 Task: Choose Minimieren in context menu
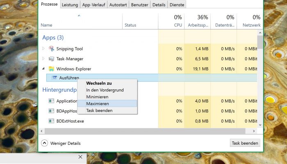(107, 97)
